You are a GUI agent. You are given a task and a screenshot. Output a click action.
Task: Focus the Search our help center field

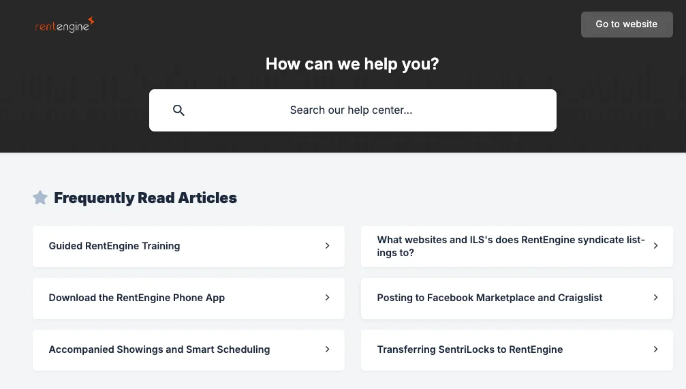(351, 110)
